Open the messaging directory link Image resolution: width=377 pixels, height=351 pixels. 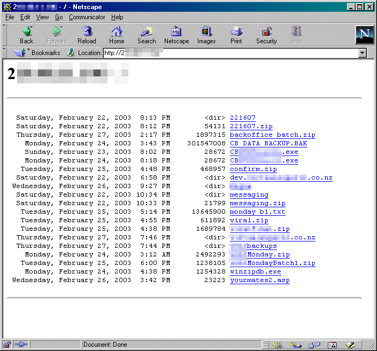249,195
